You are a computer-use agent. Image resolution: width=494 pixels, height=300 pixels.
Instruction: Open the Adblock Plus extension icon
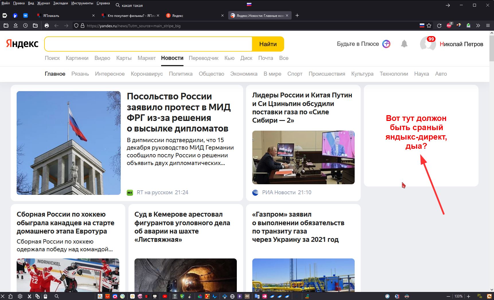click(x=449, y=25)
